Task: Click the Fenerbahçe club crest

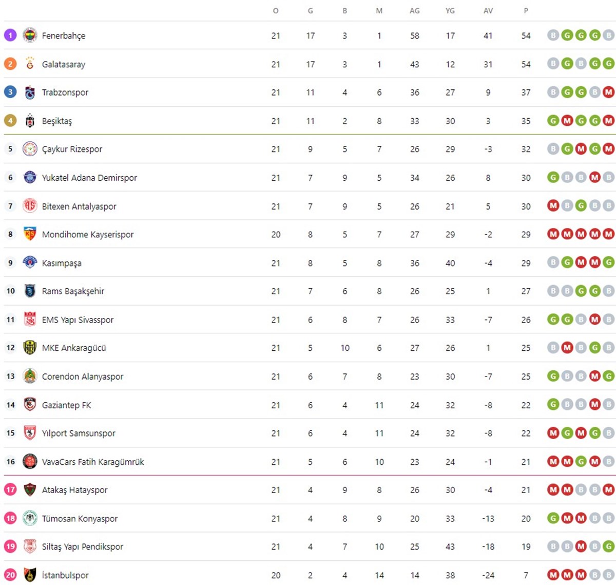Action: (x=30, y=35)
